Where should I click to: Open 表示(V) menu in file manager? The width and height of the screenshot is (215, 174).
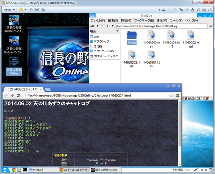pos(162,21)
